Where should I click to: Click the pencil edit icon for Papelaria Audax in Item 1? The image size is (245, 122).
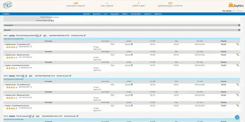(x=238, y=44)
